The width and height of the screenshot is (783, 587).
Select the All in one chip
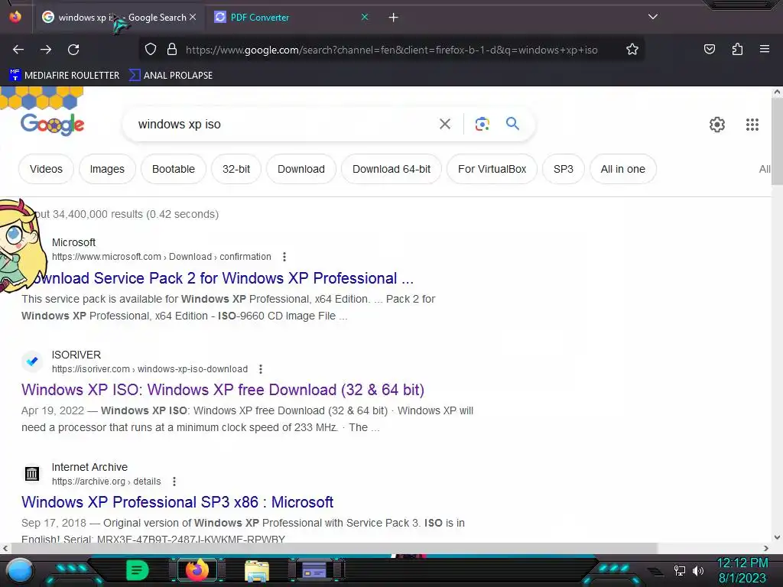coord(622,169)
